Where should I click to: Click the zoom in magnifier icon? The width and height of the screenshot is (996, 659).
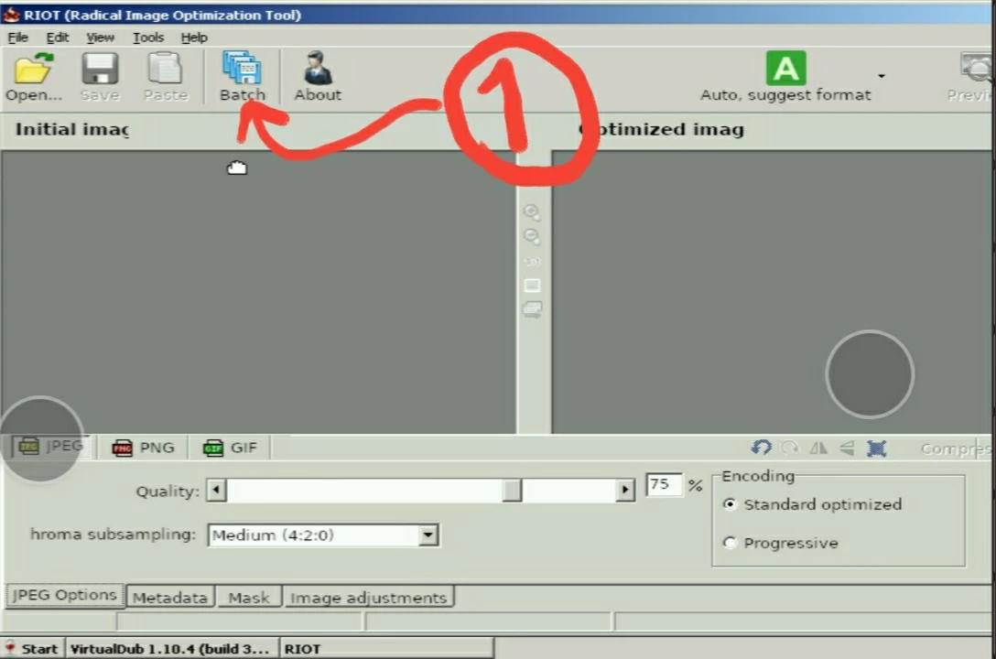pyautogui.click(x=532, y=212)
